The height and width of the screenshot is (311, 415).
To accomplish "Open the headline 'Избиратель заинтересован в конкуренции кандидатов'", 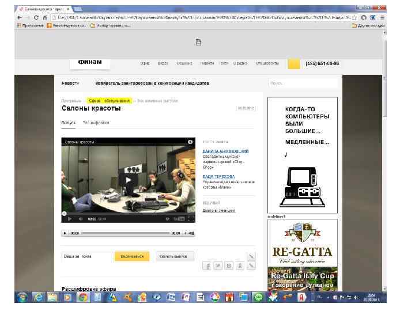I will 152,84.
